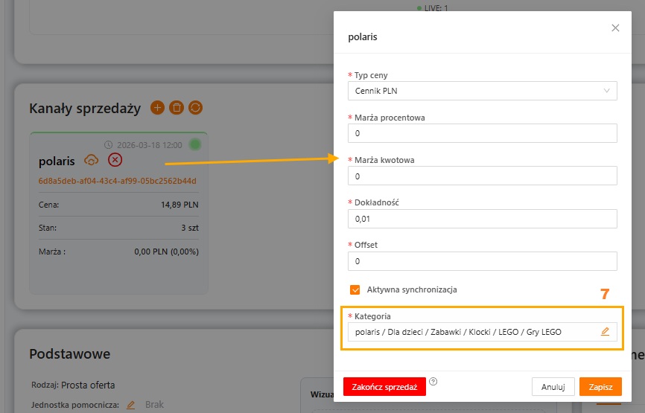Toggle the Aktywna synchronizacja checkbox

[x=355, y=289]
